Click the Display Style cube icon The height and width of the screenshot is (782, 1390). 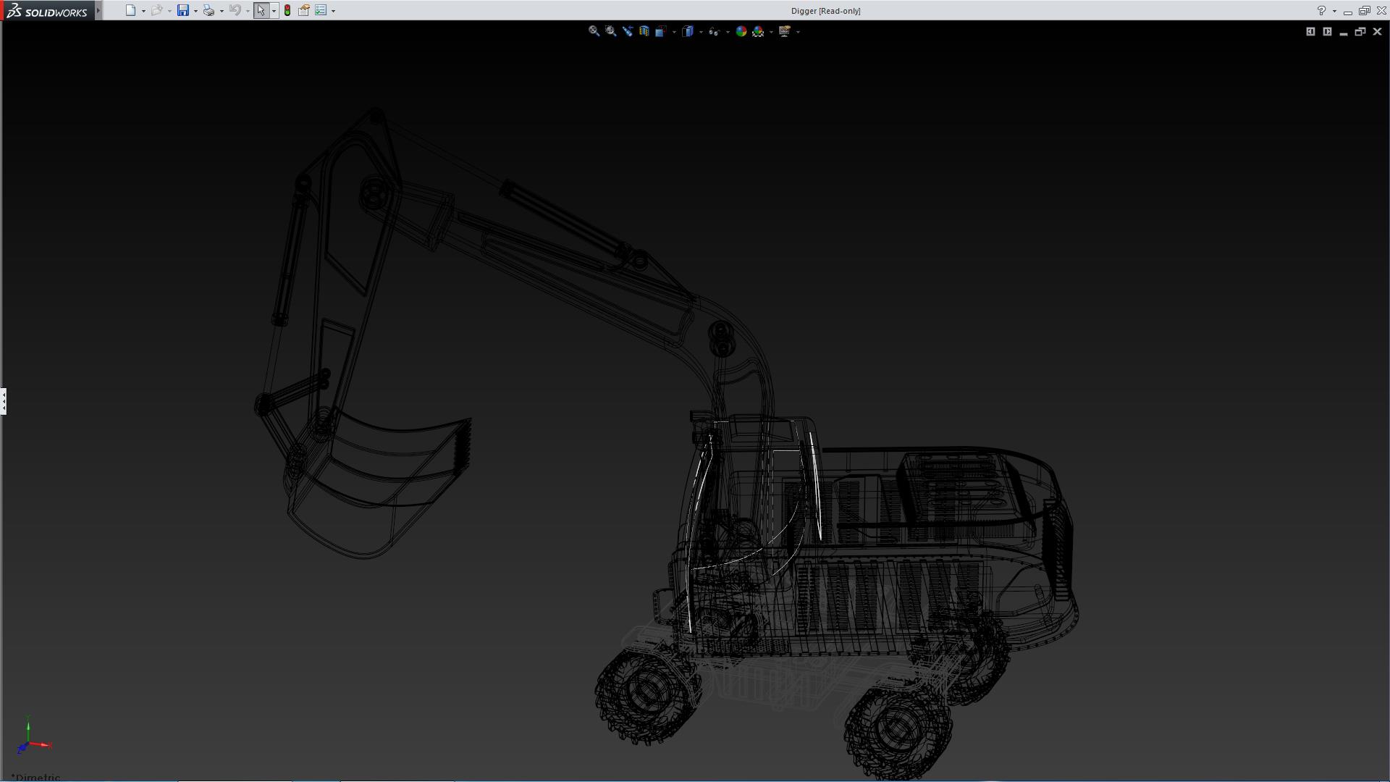[688, 31]
